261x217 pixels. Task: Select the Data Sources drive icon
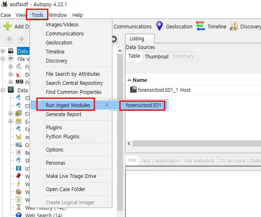point(11,51)
